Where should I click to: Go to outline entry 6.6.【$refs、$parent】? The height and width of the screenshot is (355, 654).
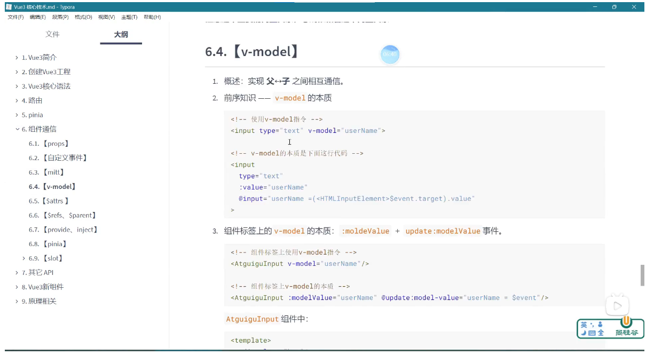tap(62, 216)
